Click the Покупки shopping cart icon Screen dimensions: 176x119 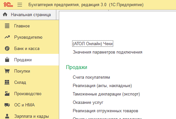(x=7, y=71)
